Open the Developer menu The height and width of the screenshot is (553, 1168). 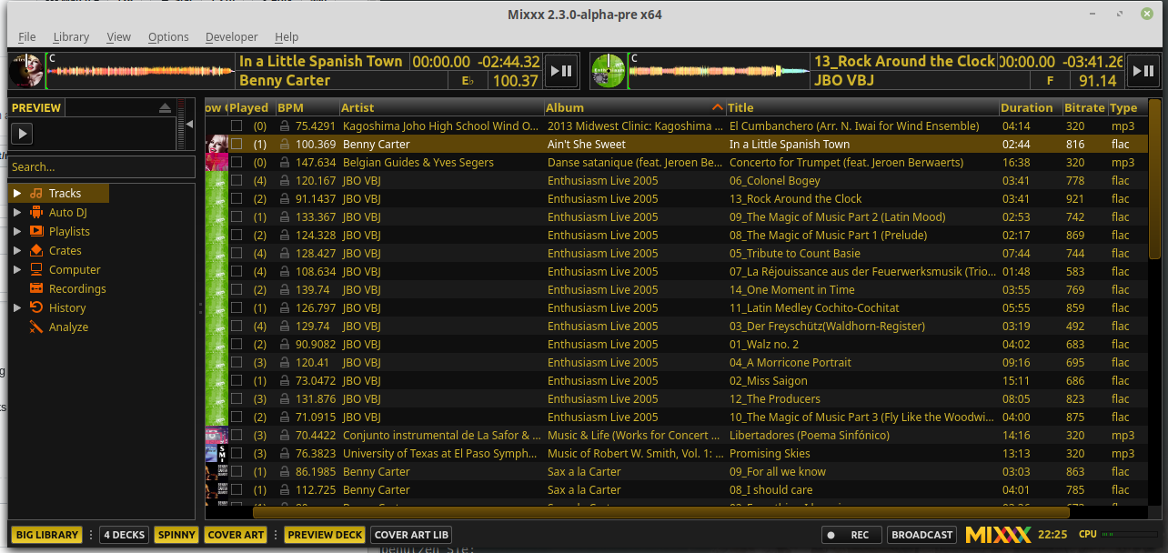(231, 37)
